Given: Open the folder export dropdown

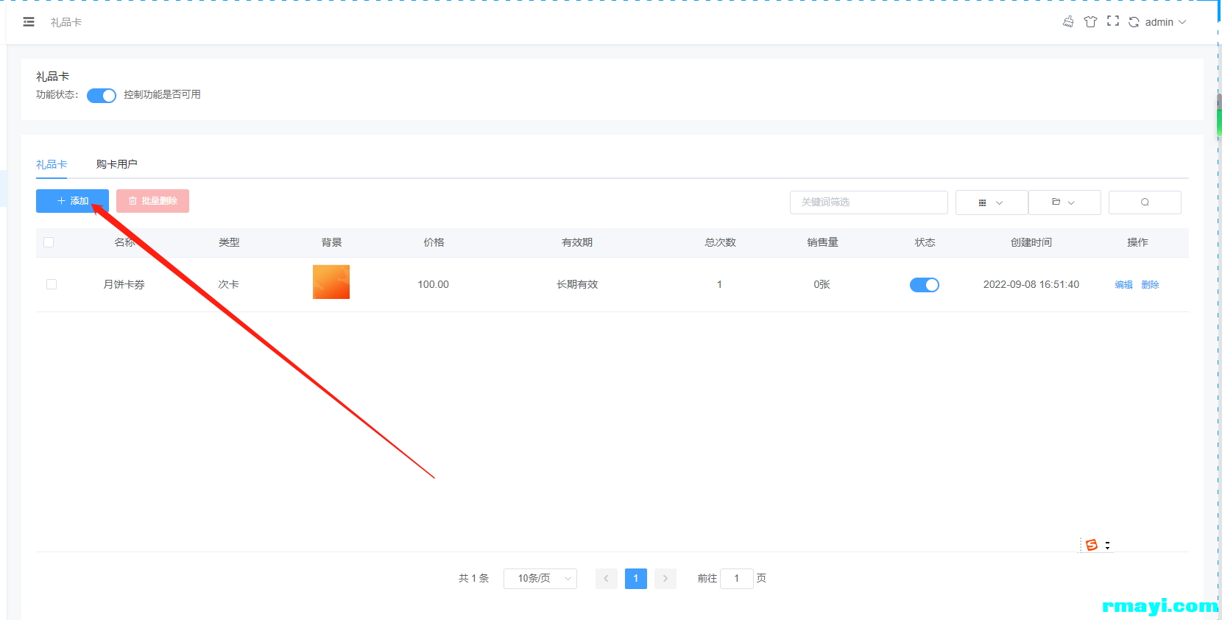Looking at the screenshot, I should (x=1064, y=202).
